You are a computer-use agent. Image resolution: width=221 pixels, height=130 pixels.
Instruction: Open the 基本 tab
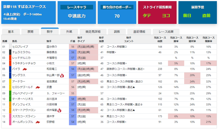click(x=11, y=32)
